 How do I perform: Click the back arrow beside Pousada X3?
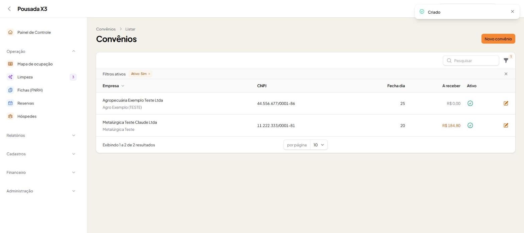(x=9, y=9)
